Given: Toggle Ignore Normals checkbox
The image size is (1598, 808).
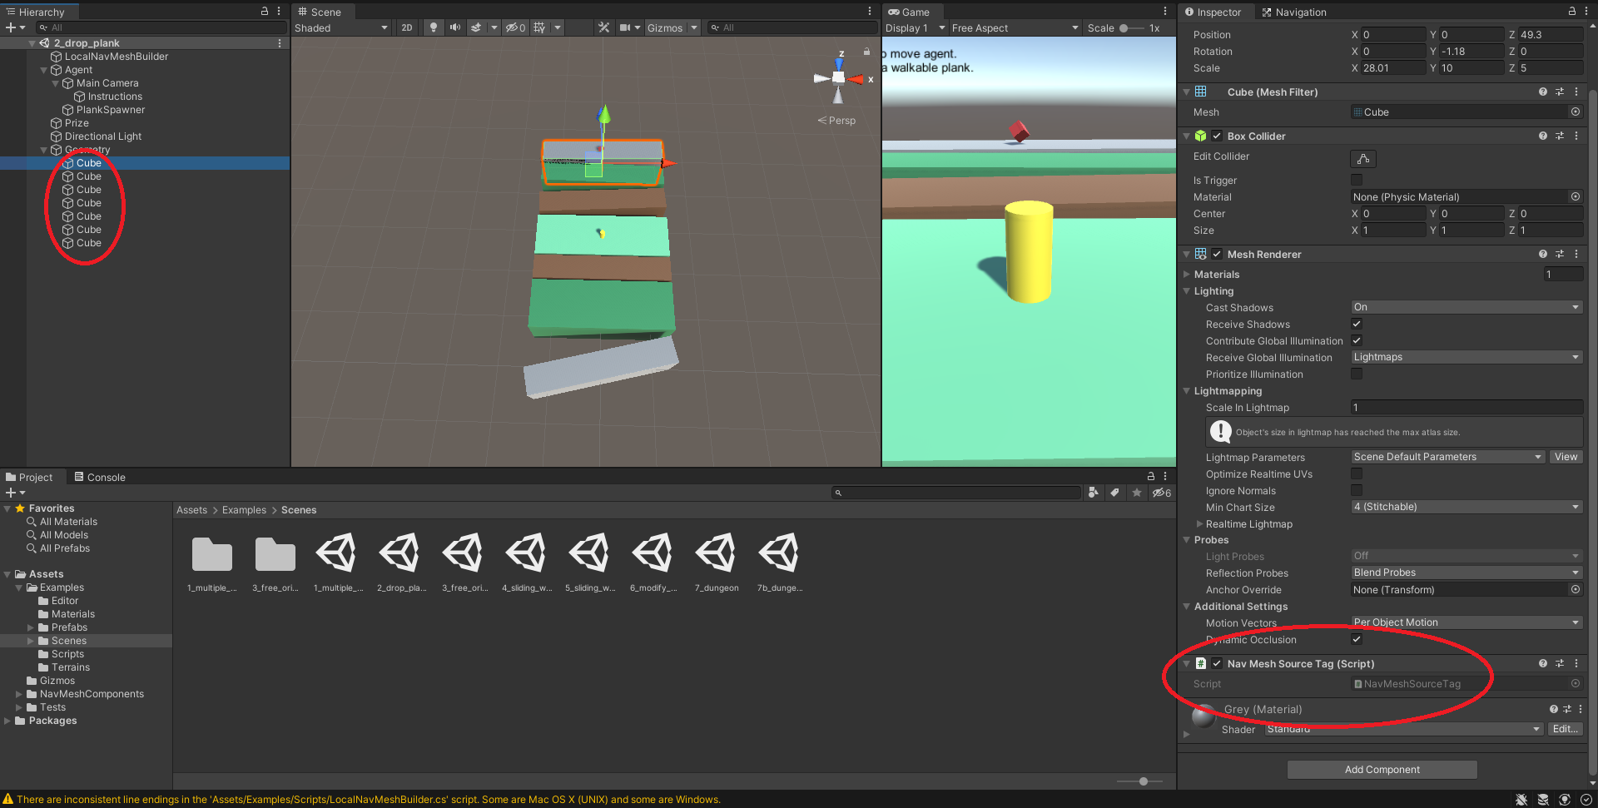Looking at the screenshot, I should click(1357, 490).
